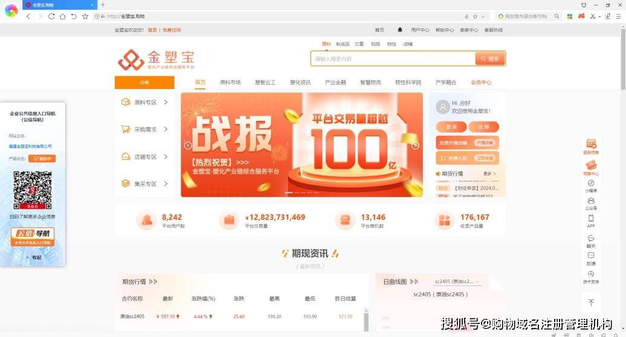Click the back-to-top arrow button
Screen dimensions: 626x337
point(592,303)
